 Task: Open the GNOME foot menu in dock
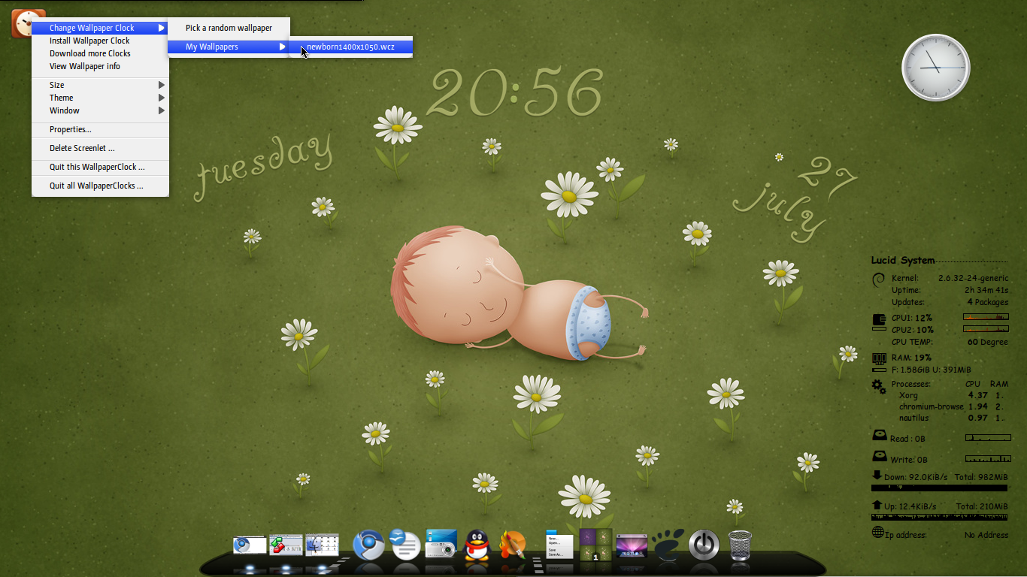[x=668, y=545]
